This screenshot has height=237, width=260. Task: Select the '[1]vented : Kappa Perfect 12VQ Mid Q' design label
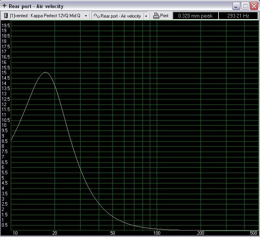coord(45,16)
